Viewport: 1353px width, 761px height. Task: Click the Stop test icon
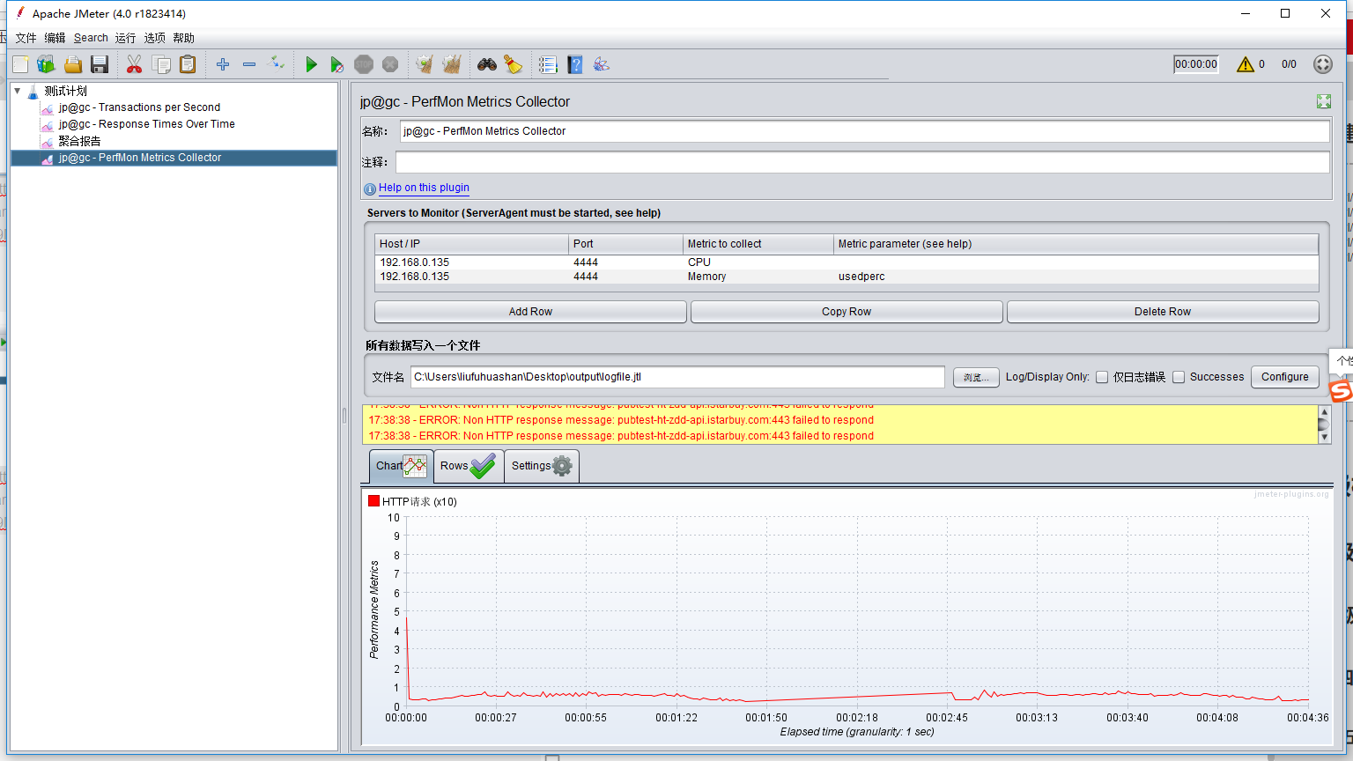(364, 64)
